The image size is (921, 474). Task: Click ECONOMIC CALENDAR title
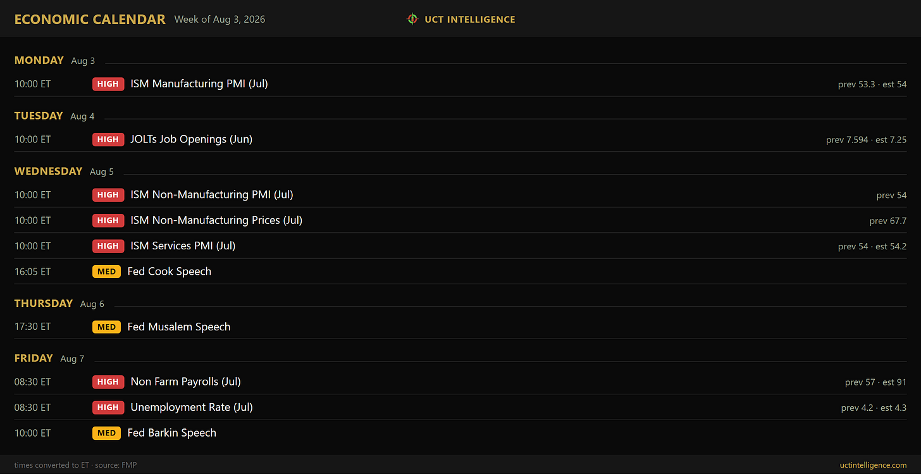90,20
